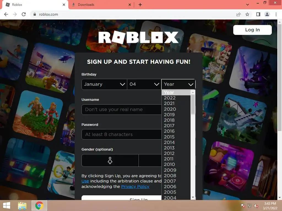Screen dimensions: 282x211
Task: Select 2010 from year list
Action: pyautogui.click(x=176, y=164)
